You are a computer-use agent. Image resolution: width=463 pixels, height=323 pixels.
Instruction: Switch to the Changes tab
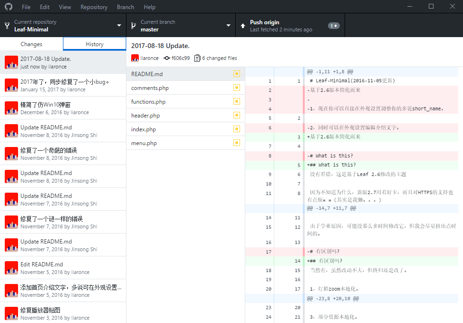[x=31, y=44]
